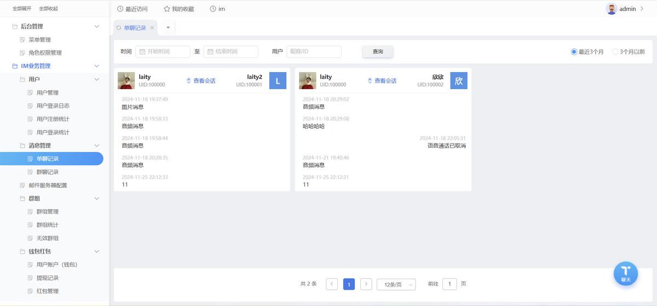Open the tabs dropdown arrow
This screenshot has width=657, height=306.
(x=168, y=27)
